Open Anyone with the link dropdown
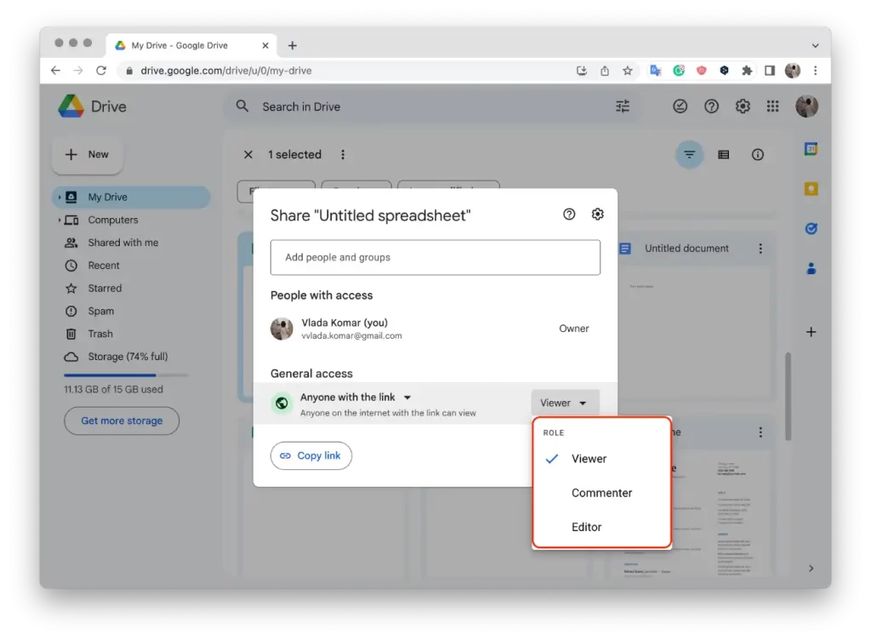This screenshot has width=871, height=641. click(x=356, y=397)
